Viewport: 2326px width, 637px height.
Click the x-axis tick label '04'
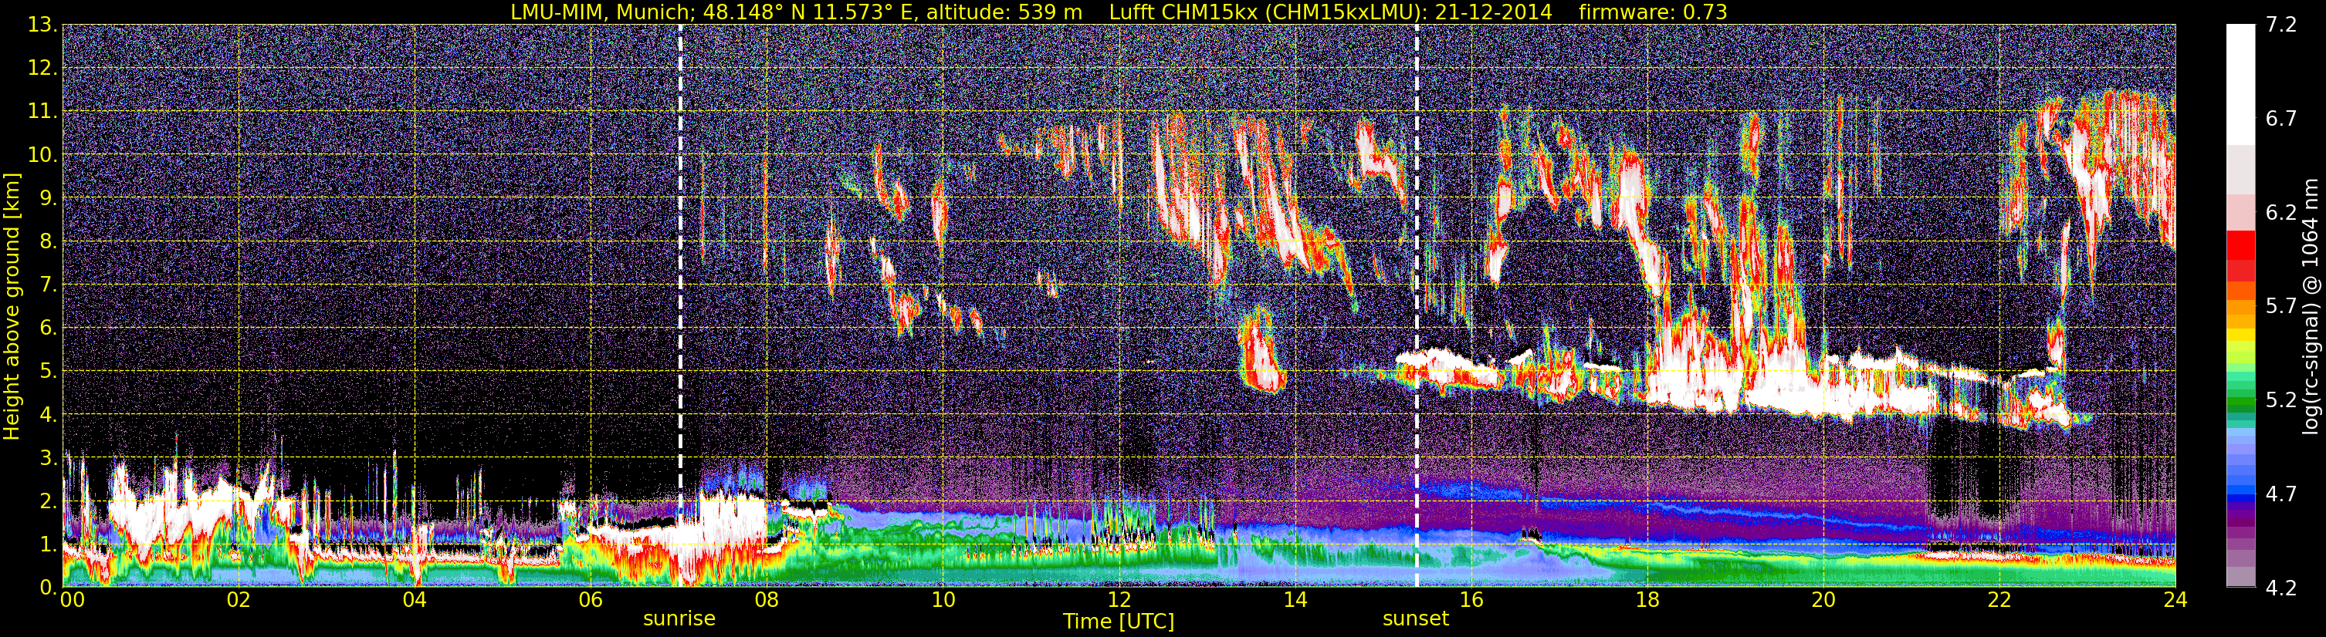coord(414,601)
